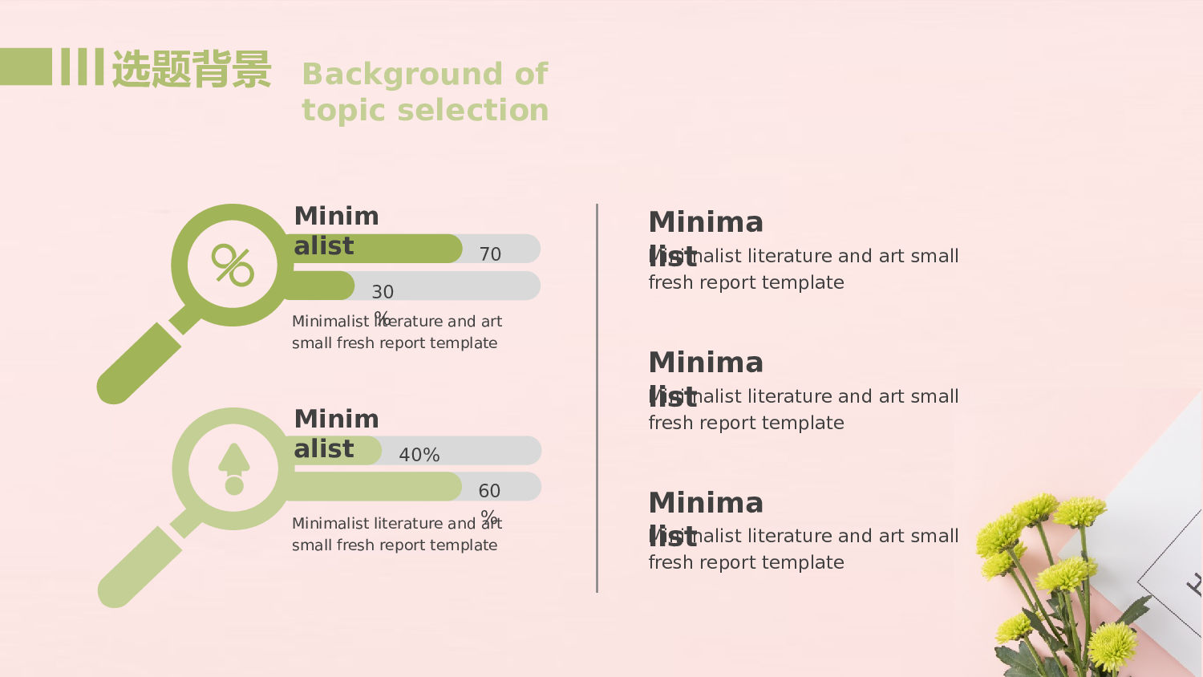
Task: Click the 40% progress bar
Action: pyautogui.click(x=412, y=451)
